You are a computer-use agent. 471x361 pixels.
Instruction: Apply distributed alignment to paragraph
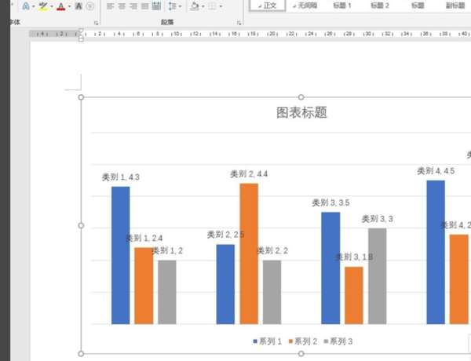pyautogui.click(x=156, y=6)
